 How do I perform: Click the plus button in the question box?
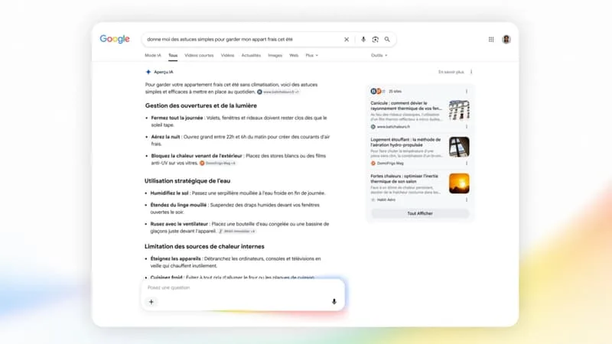point(151,302)
